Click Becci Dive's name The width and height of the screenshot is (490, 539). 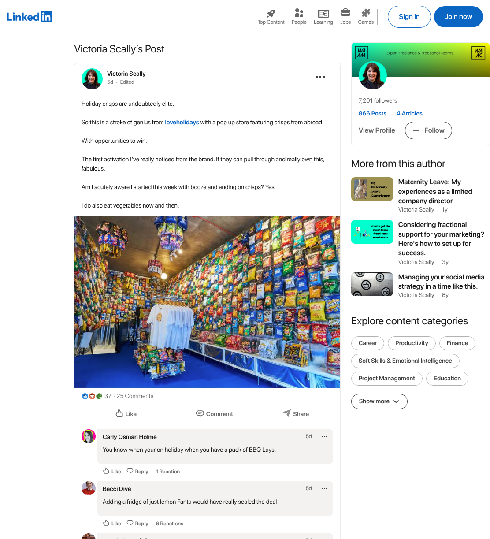(x=117, y=489)
